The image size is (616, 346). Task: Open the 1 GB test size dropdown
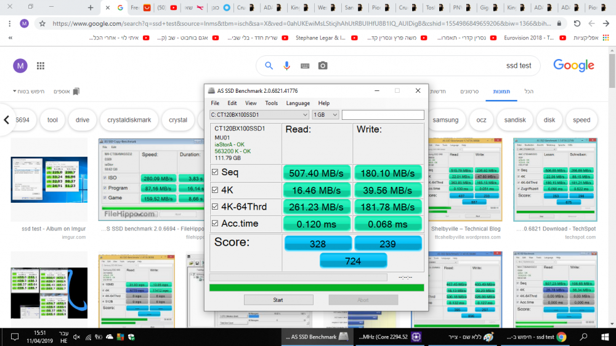pos(325,115)
